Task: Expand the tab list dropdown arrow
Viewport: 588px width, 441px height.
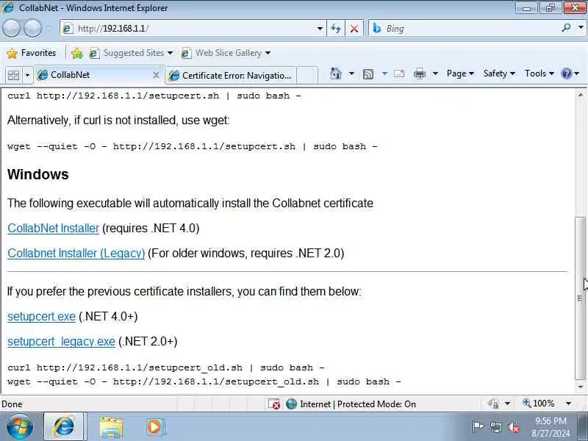Action: coord(27,76)
